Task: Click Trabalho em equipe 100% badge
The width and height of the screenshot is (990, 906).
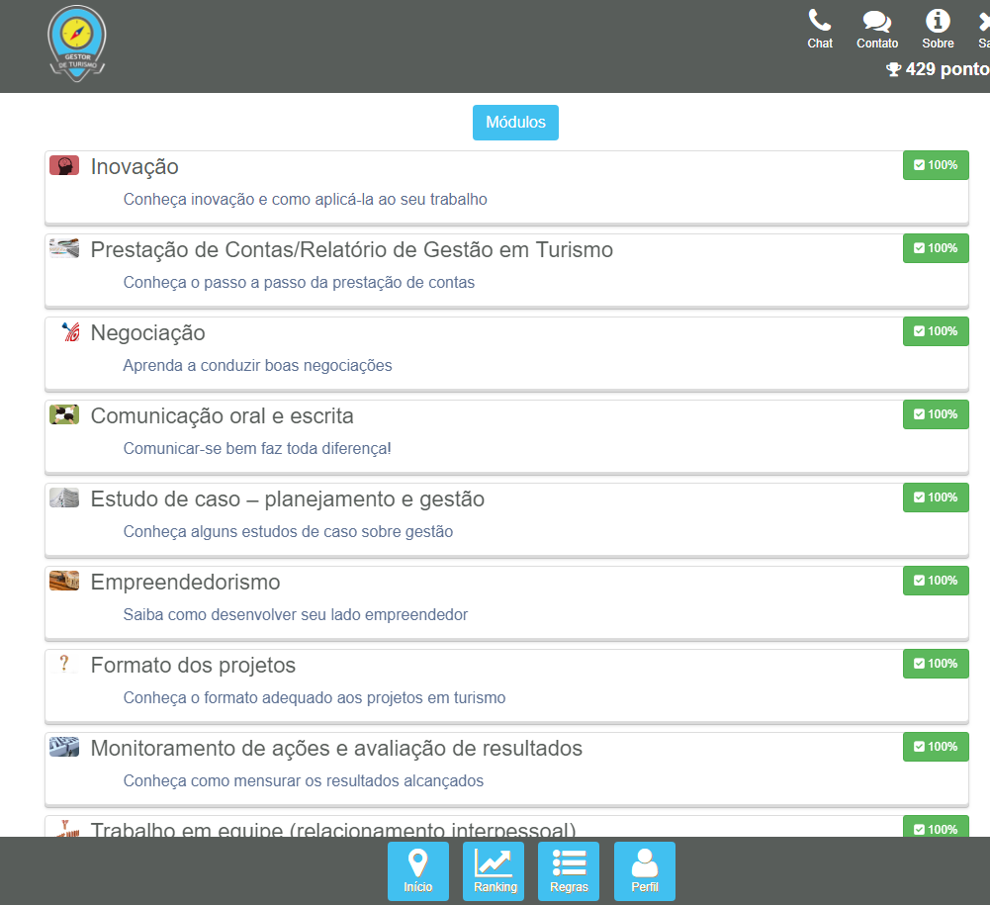Action: 936,828
